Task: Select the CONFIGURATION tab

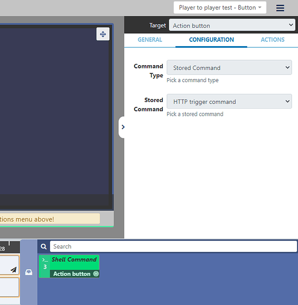Action: point(212,40)
